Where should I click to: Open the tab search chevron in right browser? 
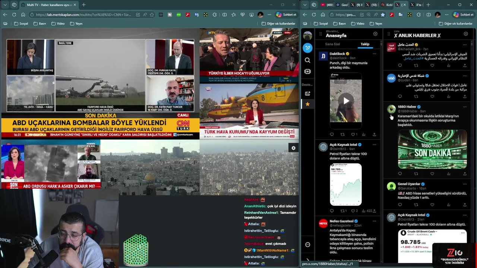pyautogui.click(x=305, y=5)
